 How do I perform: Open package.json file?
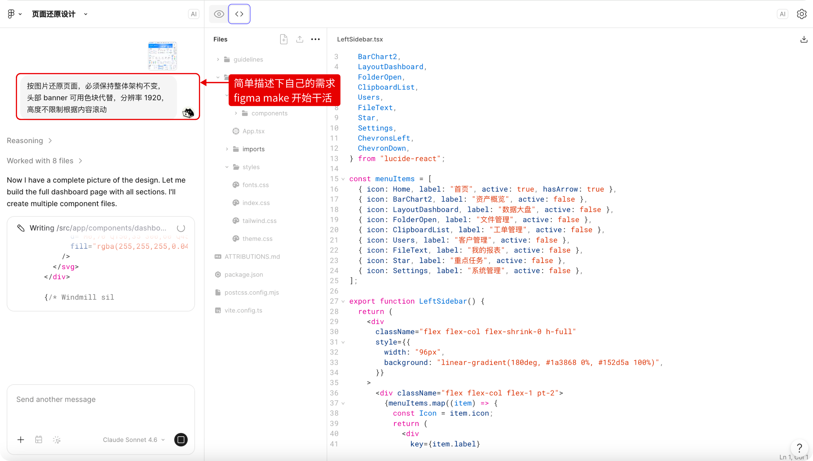tap(244, 274)
